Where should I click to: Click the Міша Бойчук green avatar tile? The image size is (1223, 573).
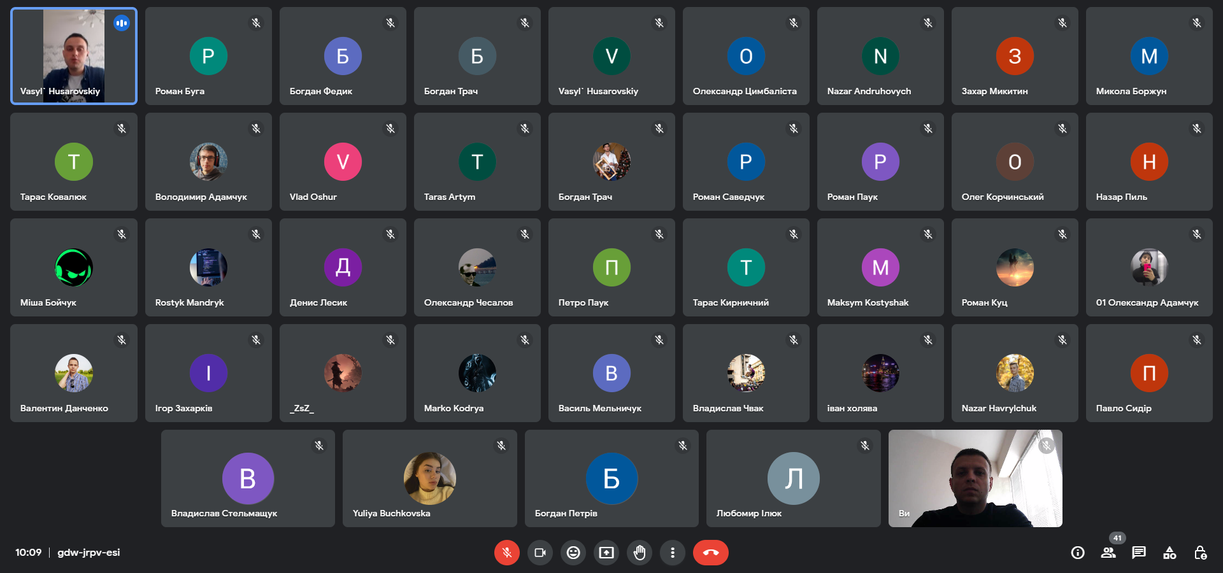pos(74,267)
